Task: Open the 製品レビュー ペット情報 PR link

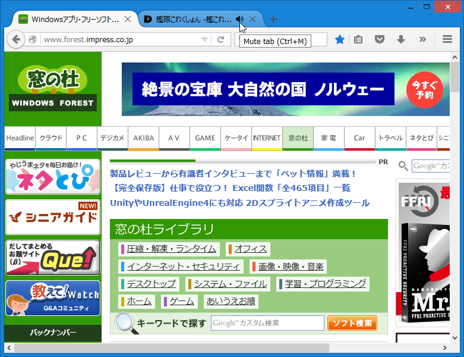Action: (x=233, y=174)
